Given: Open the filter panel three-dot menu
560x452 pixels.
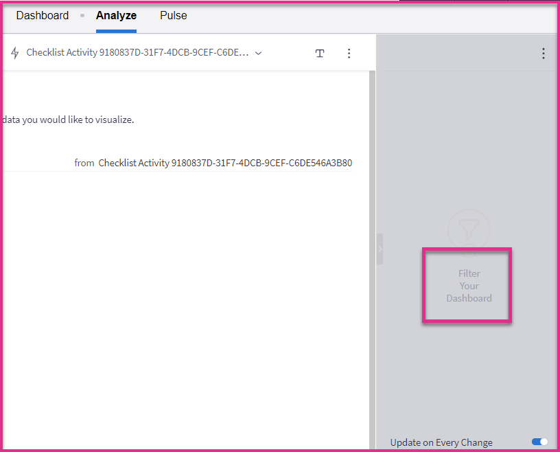Looking at the screenshot, I should (x=544, y=54).
